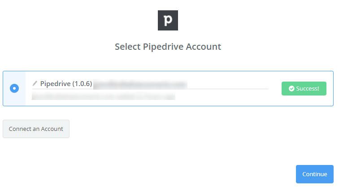
Task: Click the underline beneath the account name
Action: [x=150, y=89]
